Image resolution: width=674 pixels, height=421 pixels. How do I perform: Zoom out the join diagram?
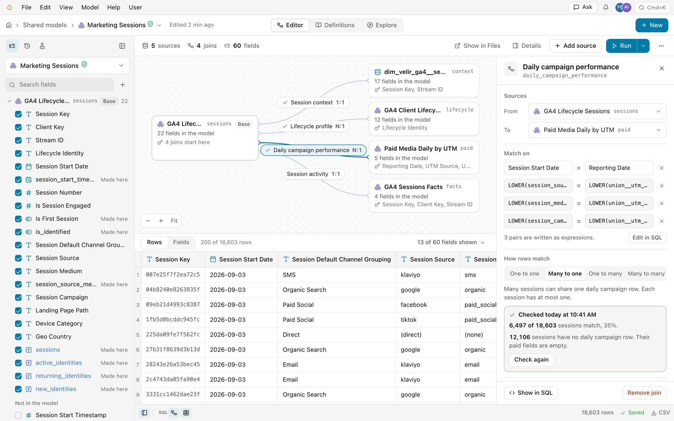(x=148, y=221)
